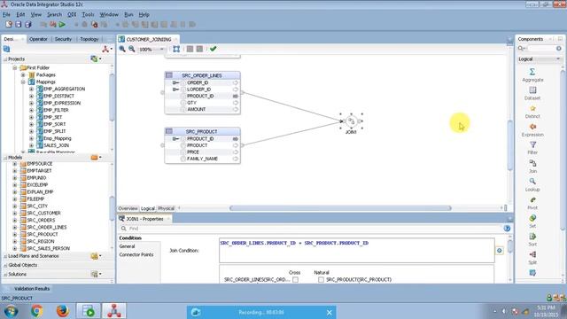567x319 pixels.
Task: Expand the Global Objects section
Action: pos(5,265)
